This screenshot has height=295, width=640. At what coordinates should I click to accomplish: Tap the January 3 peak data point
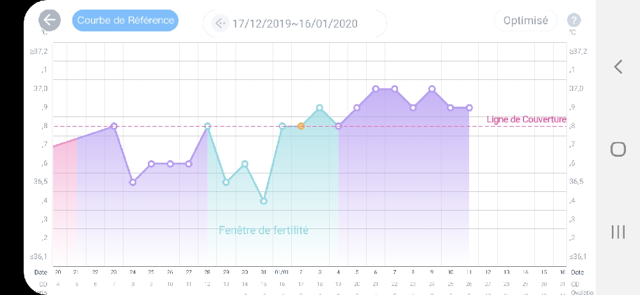(319, 108)
